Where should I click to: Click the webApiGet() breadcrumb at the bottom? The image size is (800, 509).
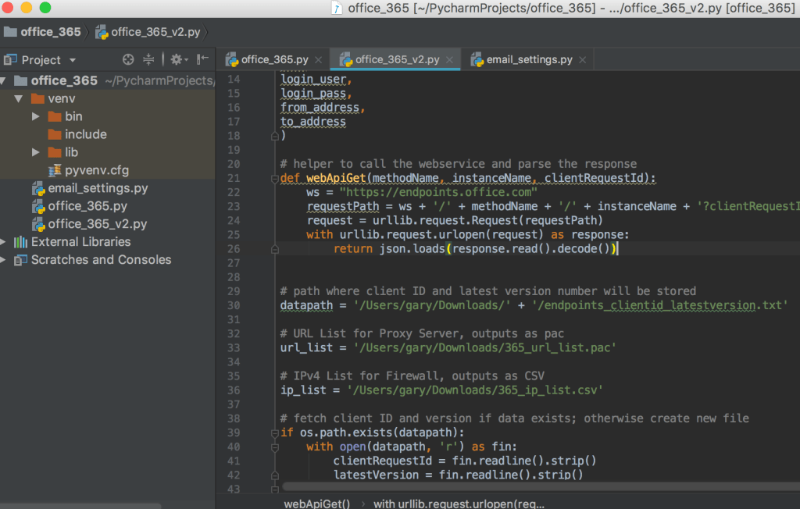tap(316, 504)
